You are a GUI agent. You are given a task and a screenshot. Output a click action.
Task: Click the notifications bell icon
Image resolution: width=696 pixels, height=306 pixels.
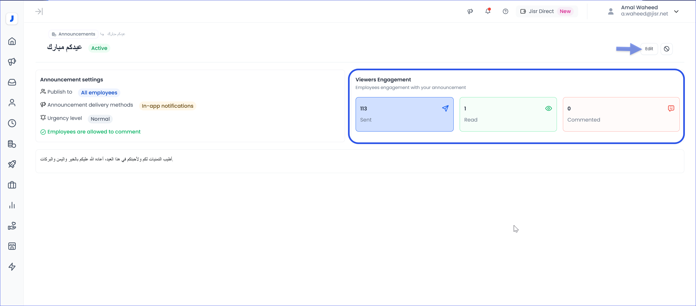click(x=488, y=11)
